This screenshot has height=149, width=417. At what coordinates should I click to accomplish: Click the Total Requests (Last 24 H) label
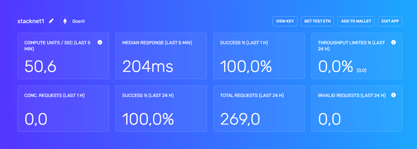click(x=252, y=95)
